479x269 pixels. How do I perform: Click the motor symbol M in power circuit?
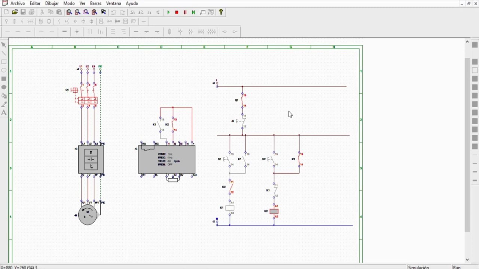click(x=88, y=215)
